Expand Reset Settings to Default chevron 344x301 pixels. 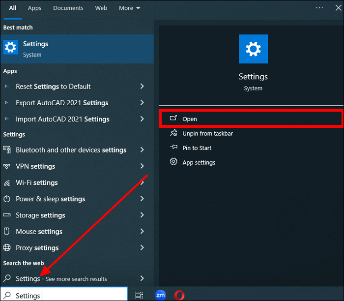142,86
